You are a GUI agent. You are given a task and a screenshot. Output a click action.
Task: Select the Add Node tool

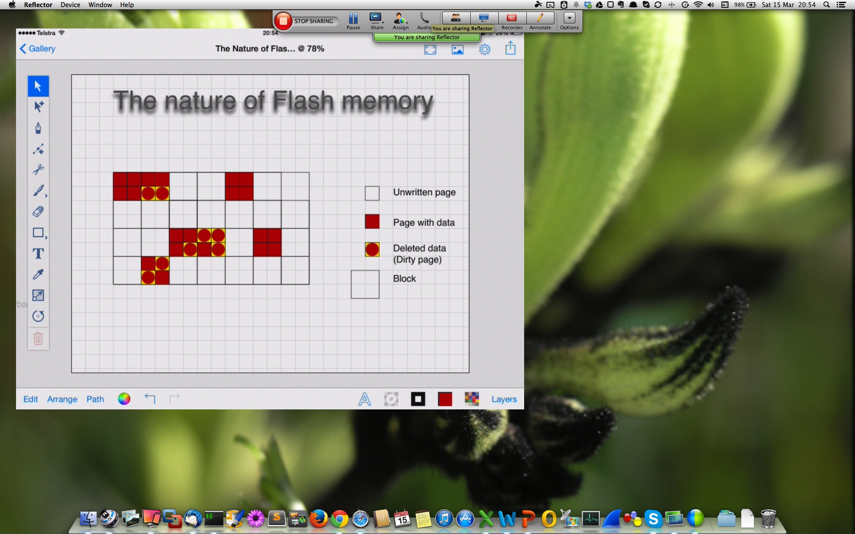tap(38, 149)
